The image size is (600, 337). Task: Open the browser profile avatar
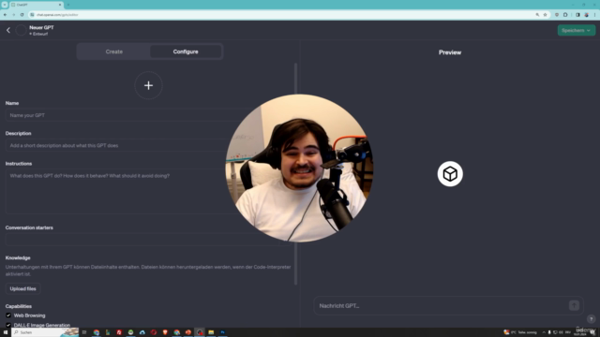click(586, 15)
